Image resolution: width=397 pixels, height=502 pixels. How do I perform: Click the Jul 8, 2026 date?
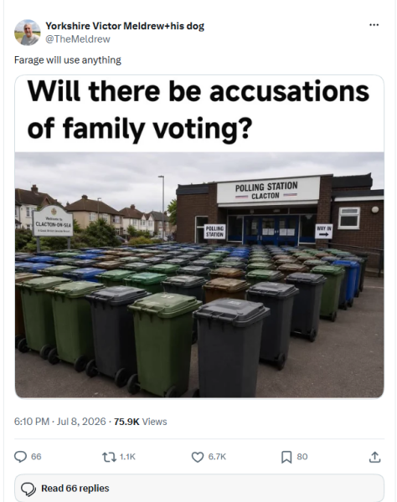pos(81,422)
